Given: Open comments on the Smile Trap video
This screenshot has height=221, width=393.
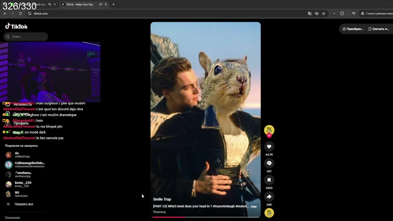Looking at the screenshot, I should click(269, 163).
